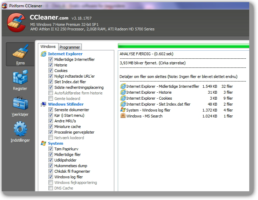Toggle Midlertidige filer under System

click(50, 155)
